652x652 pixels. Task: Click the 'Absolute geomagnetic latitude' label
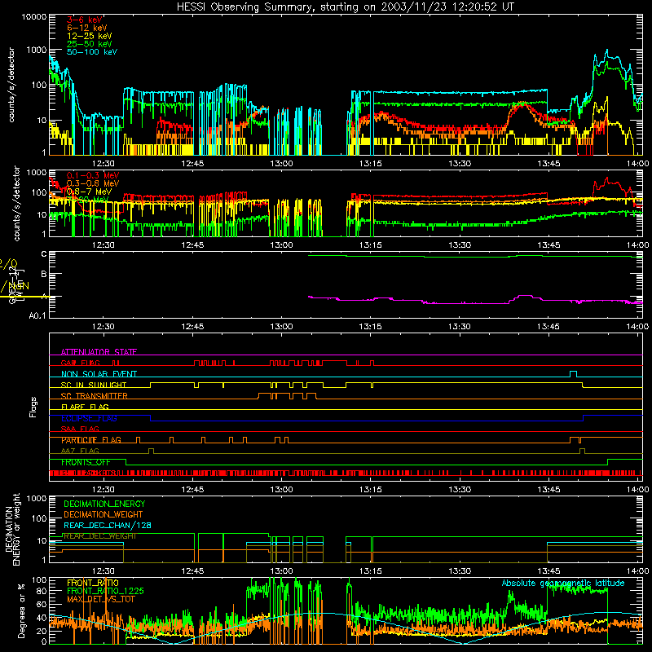pos(563,583)
